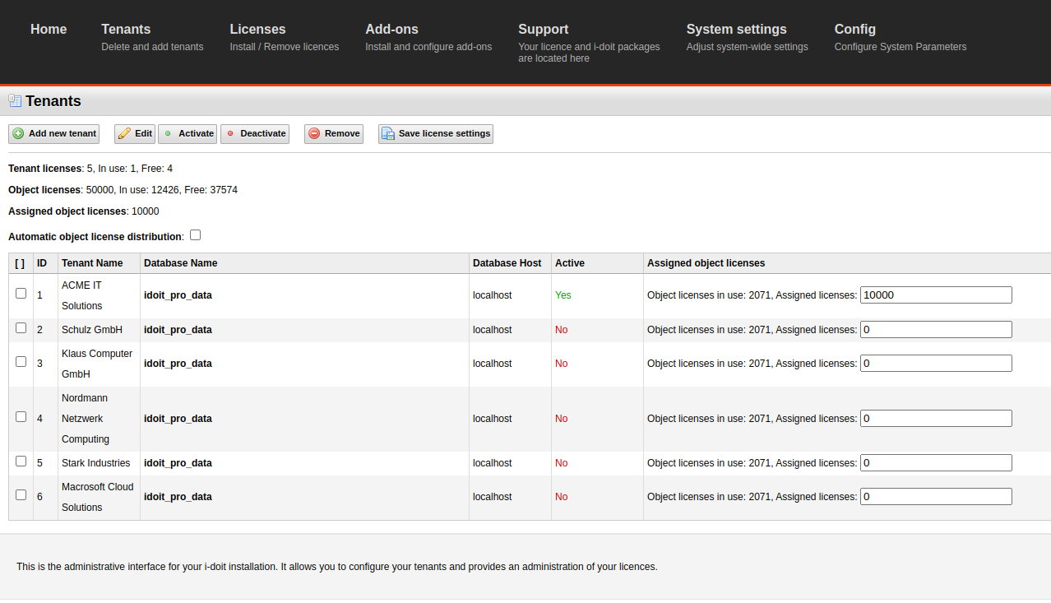Click the Klaus Computer GmbH tenant name

pos(97,364)
